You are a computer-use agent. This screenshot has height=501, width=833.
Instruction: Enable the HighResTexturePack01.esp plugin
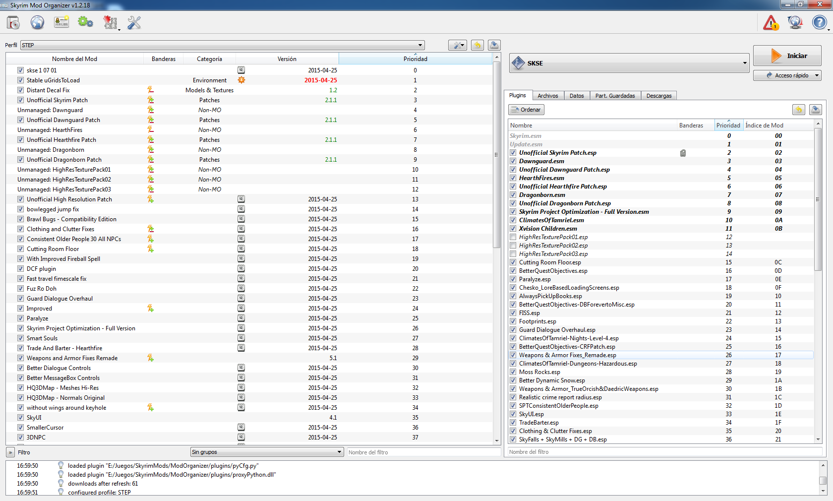tap(513, 237)
